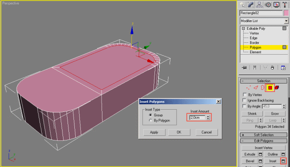Collapse the Editable Poly tree
Screen dimensions: 290x167
pyautogui.click(x=243, y=28)
